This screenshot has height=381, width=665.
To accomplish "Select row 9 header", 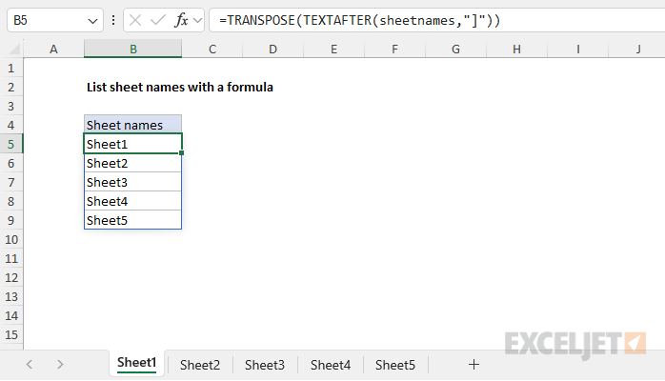I will coord(11,221).
